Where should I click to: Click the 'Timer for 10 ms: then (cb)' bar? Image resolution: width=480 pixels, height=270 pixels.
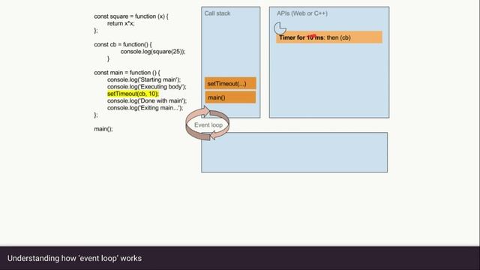click(x=329, y=37)
